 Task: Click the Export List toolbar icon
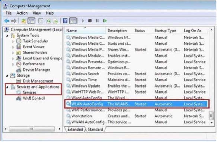point(55,21)
